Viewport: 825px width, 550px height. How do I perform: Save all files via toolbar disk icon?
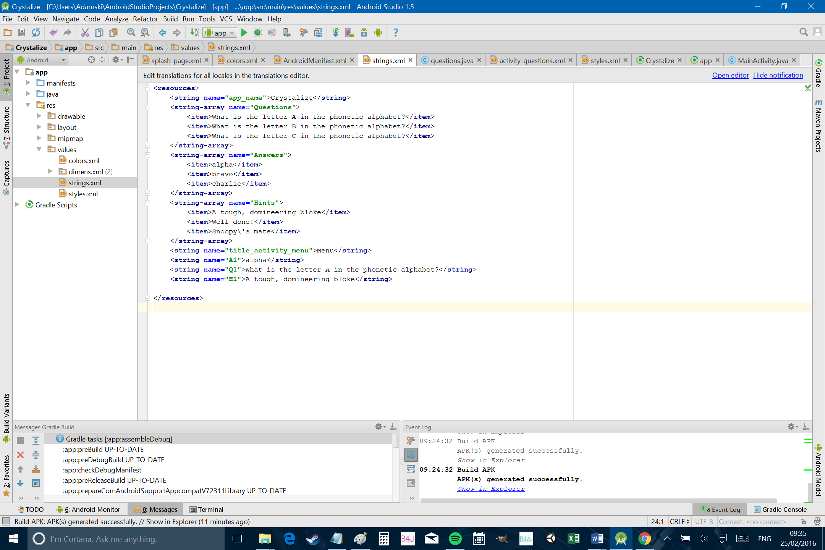click(x=21, y=33)
